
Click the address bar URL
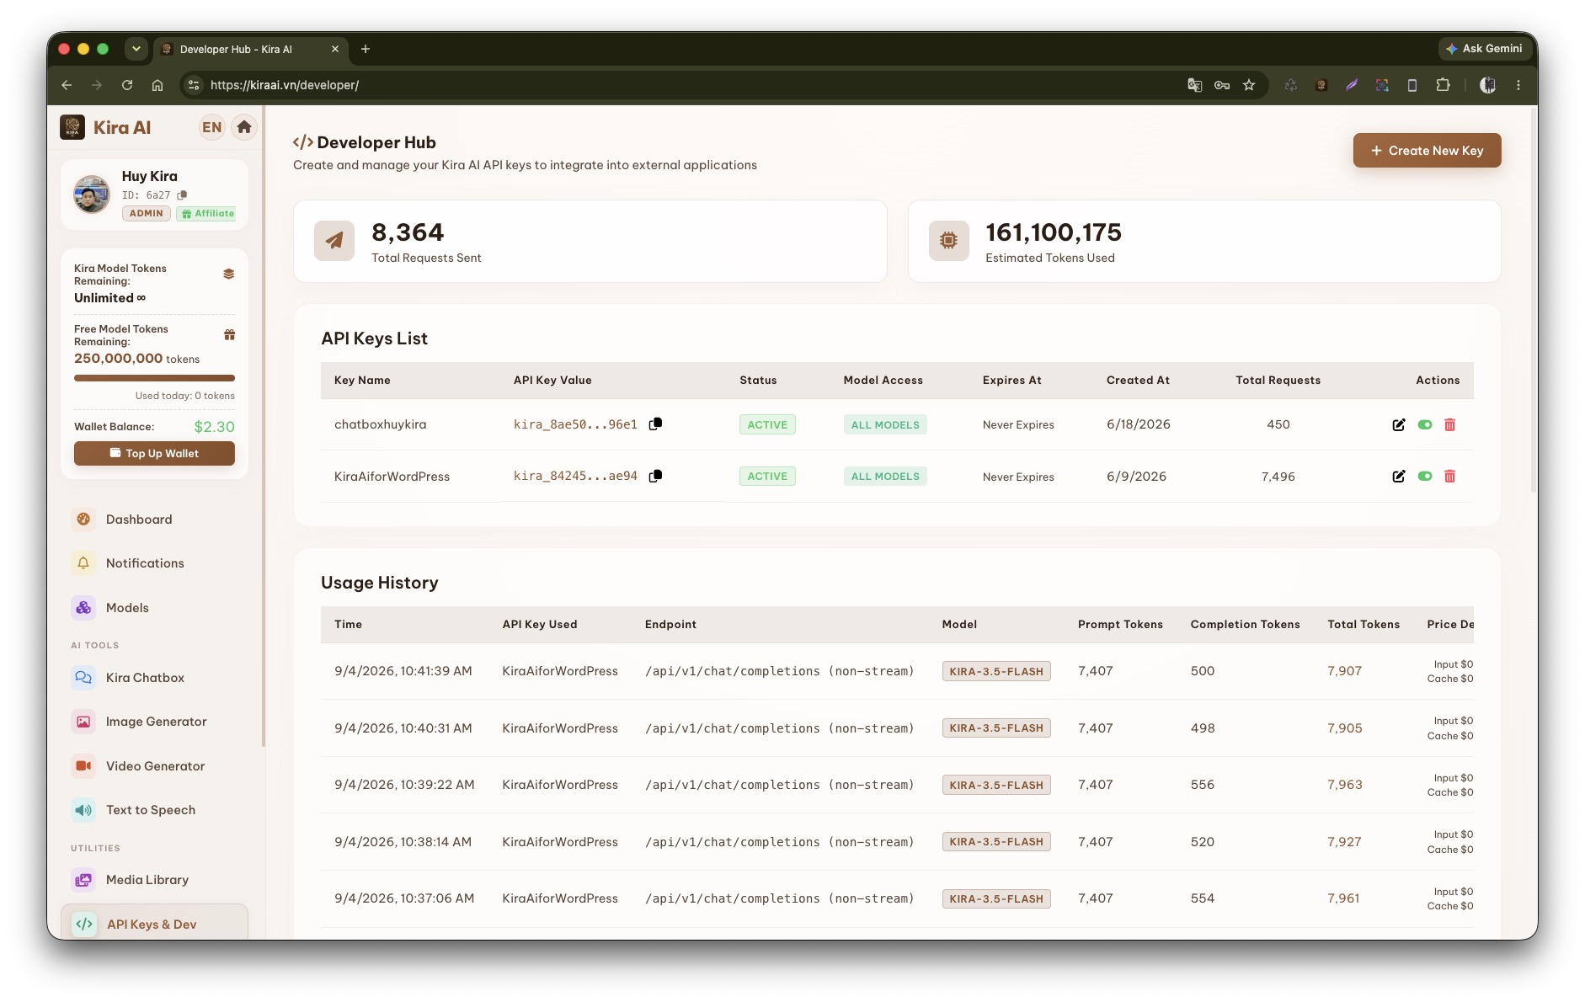(x=285, y=85)
